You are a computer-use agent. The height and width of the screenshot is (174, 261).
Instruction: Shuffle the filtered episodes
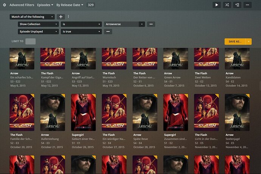coord(227,5)
